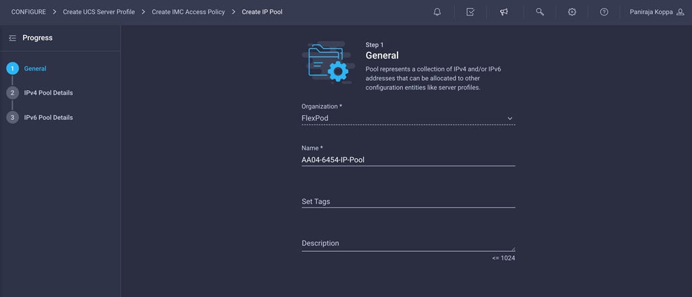
Task: Click the '<= 1024' character limit text
Action: [x=503, y=258]
